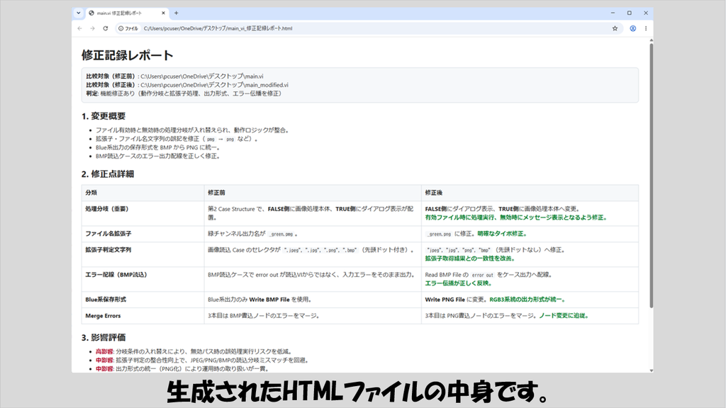Screen dimensions: 726x408
Task: Open the Chrome three-dot menu
Action: (646, 28)
